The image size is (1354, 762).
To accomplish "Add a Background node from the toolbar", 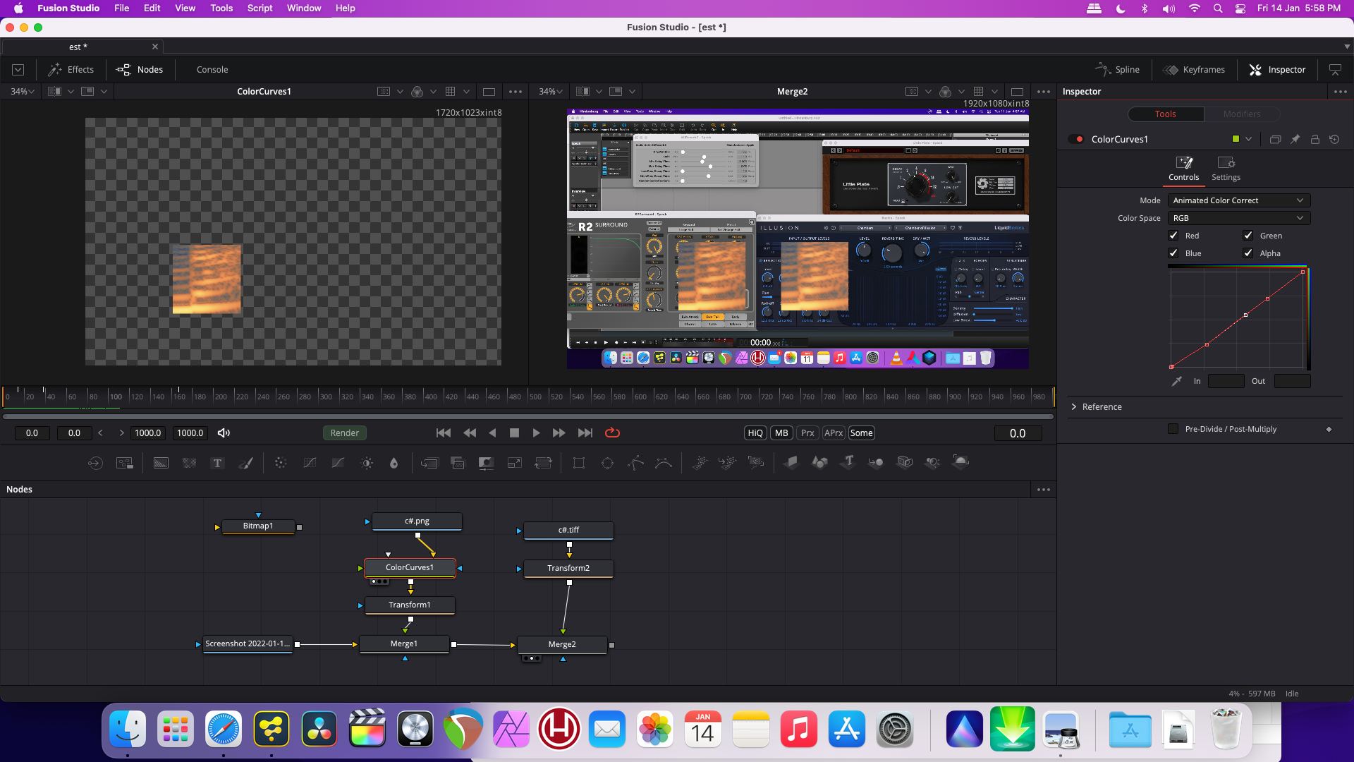I will (x=161, y=463).
